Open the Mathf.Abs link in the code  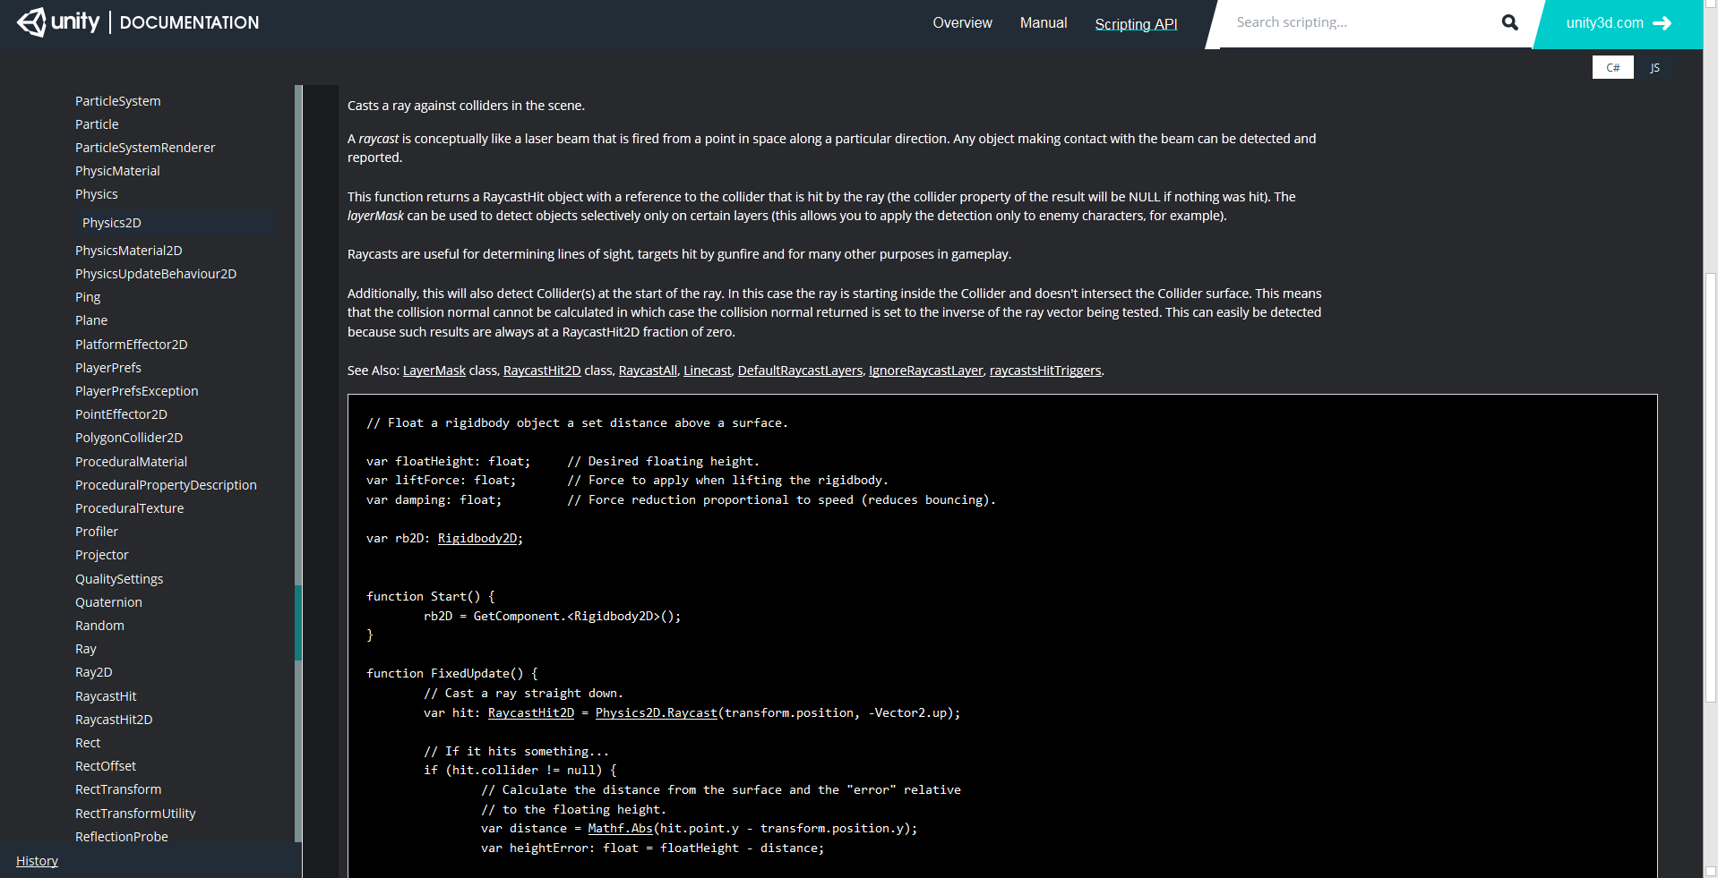pyautogui.click(x=620, y=828)
